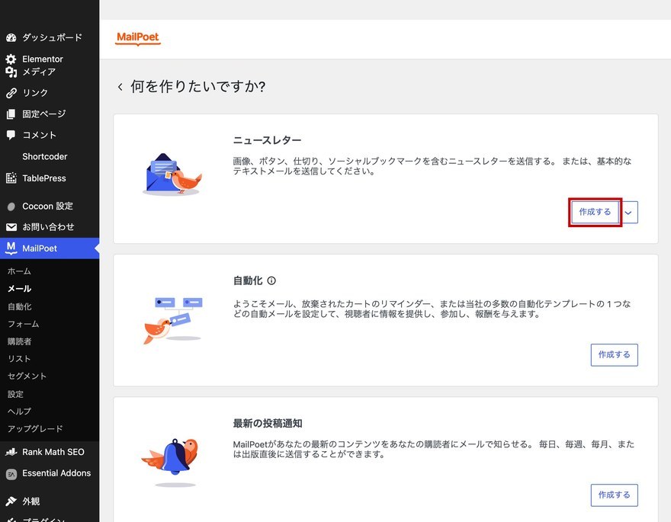Go to 自動化 submenu in sidebar
Screen dimensions: 671x522
[x=19, y=306]
